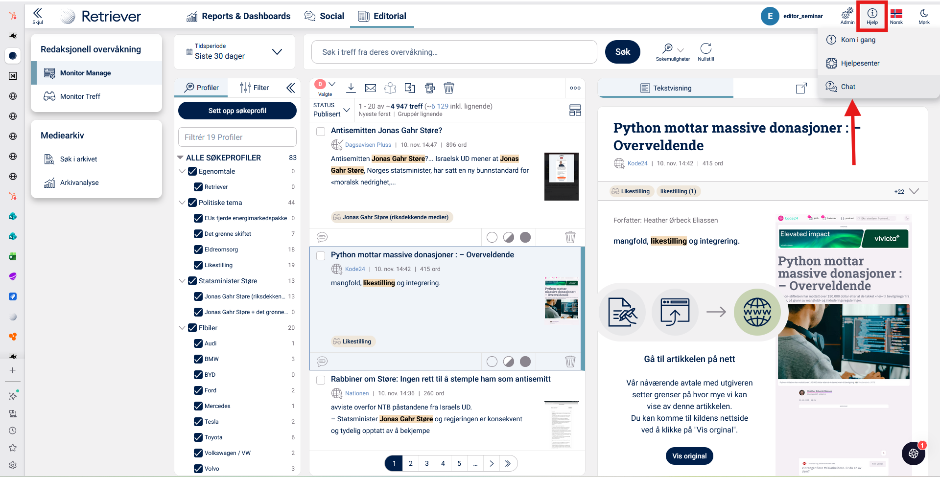Viewport: 940px width, 477px height.
Task: Open the Social tab
Action: point(324,16)
